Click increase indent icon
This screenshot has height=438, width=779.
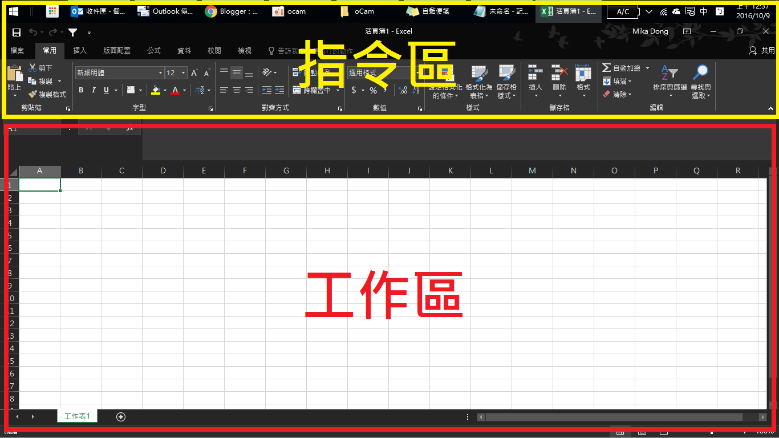tap(279, 90)
